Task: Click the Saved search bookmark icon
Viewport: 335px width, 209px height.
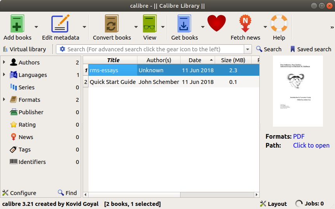Action: tap(292, 49)
